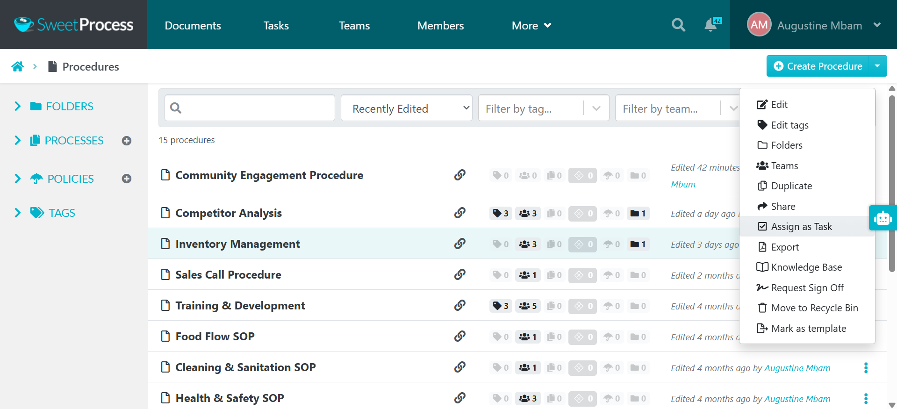The height and width of the screenshot is (409, 897).
Task: Click folder count badge on Inventory Management
Action: (638, 244)
